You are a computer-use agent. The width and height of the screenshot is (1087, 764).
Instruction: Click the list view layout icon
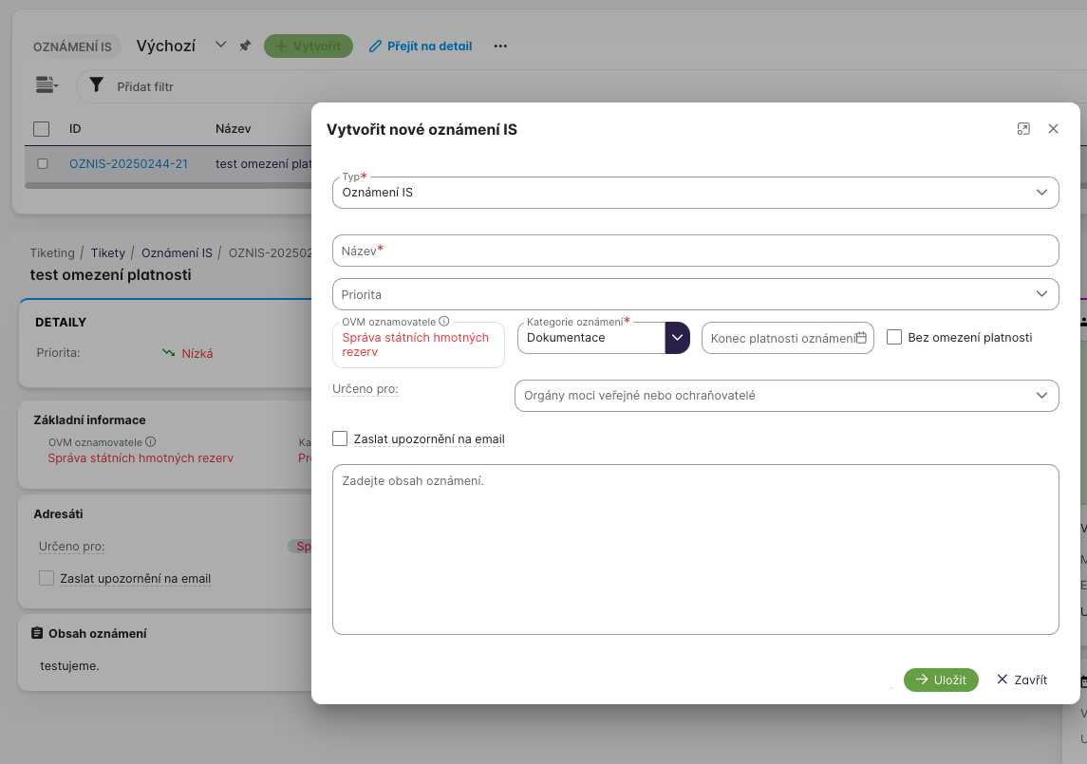(x=47, y=85)
